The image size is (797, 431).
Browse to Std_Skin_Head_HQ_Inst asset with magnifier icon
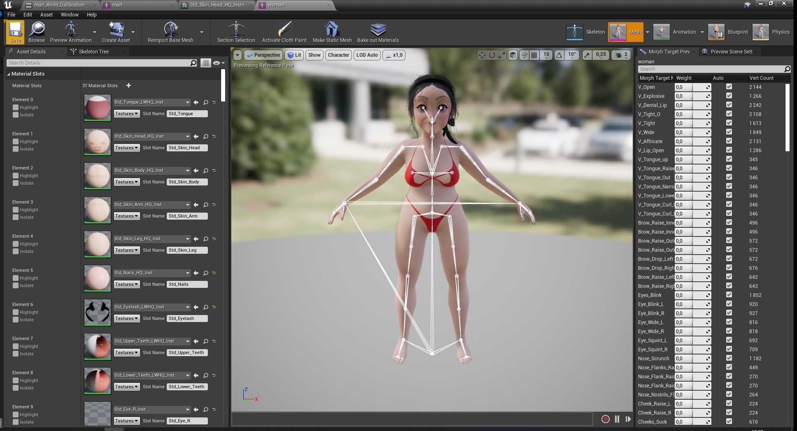[x=205, y=137]
